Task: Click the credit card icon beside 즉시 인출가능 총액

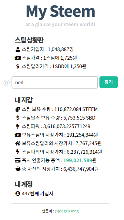Action: coord(18,160)
